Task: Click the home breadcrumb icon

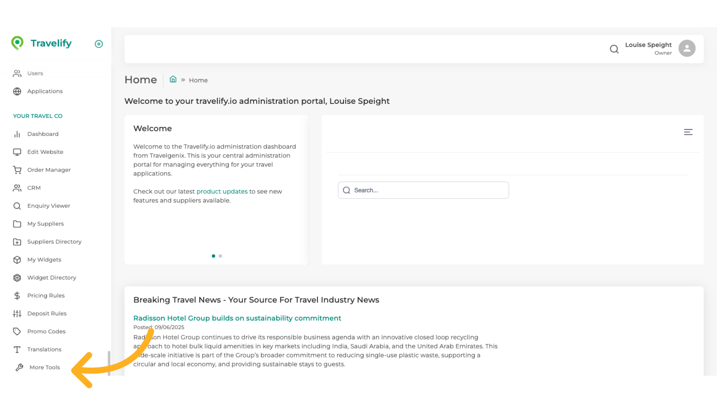Action: coord(173,79)
